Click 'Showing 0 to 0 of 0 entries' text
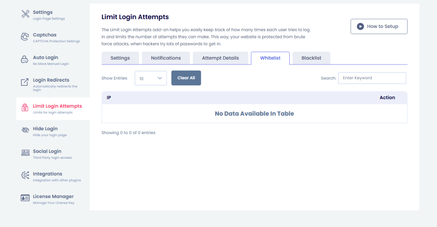 128,133
